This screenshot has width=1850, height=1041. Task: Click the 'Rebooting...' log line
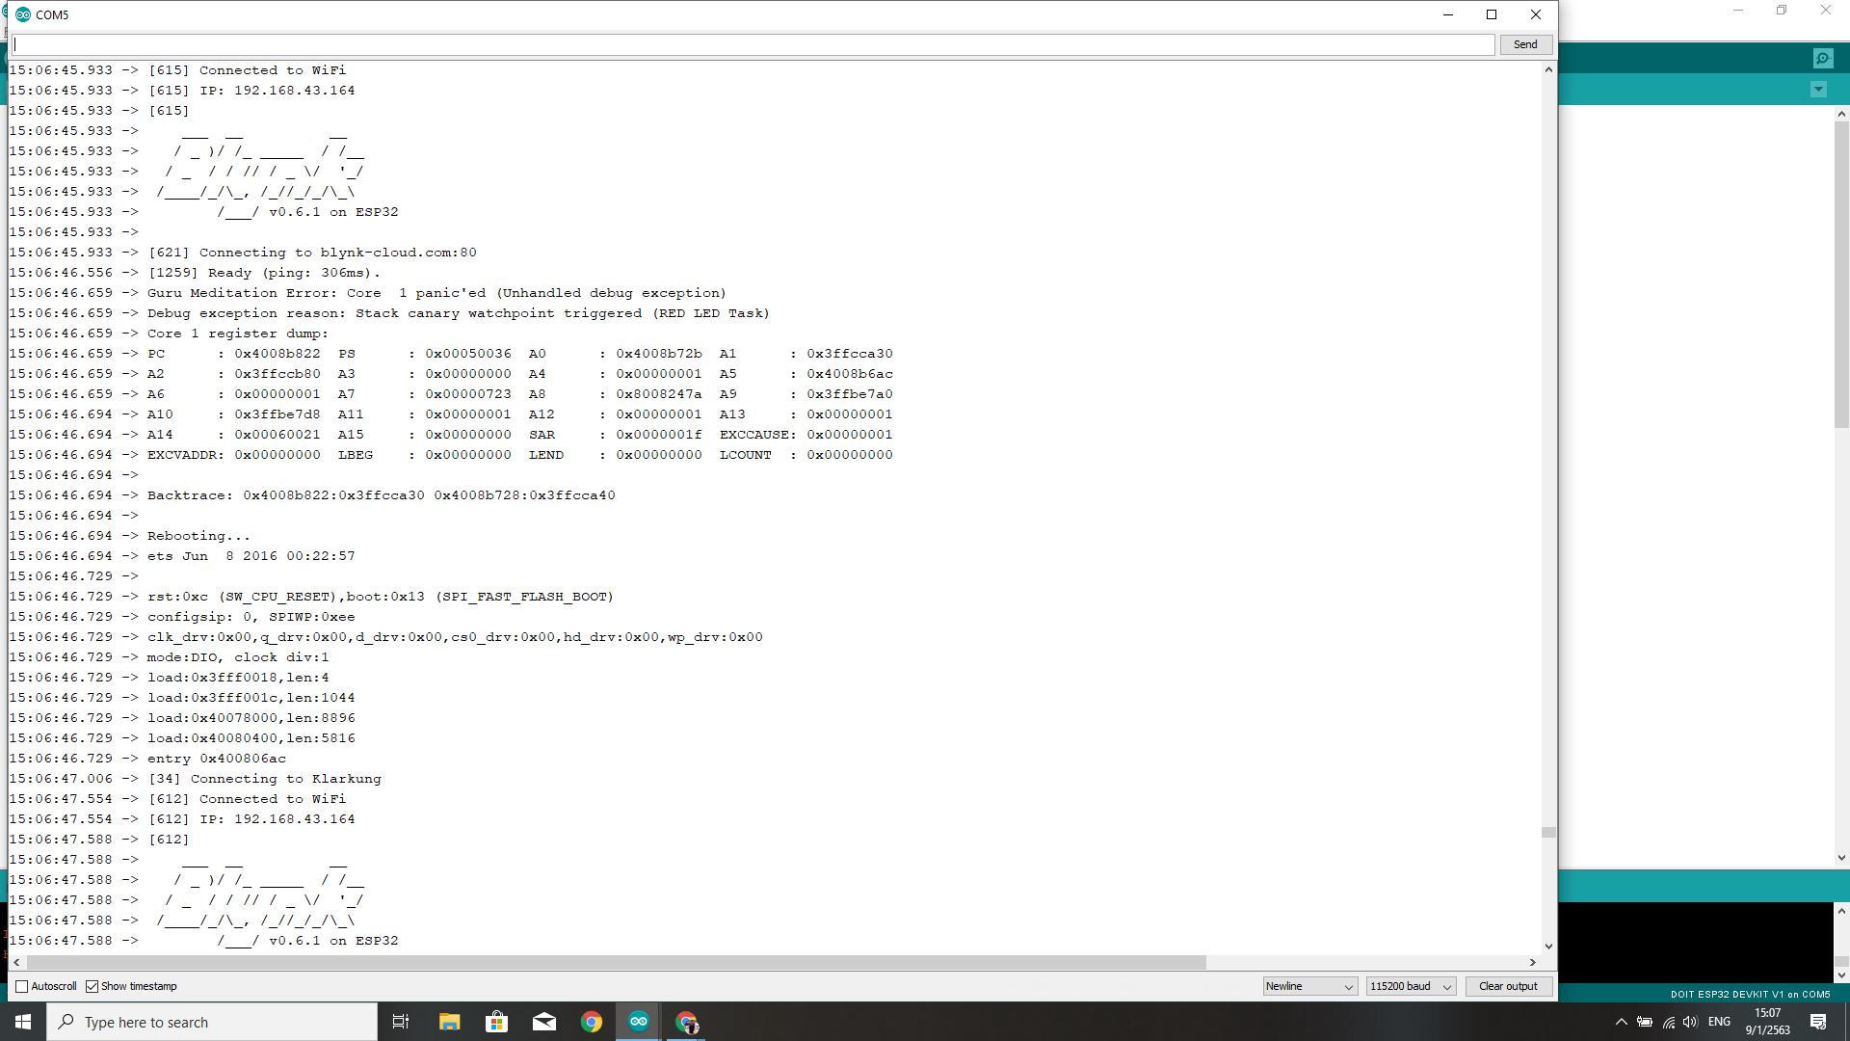click(198, 536)
